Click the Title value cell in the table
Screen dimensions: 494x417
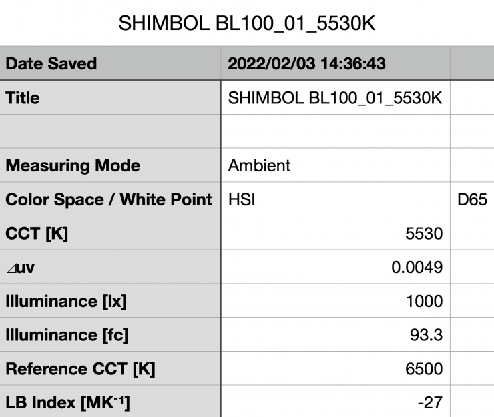335,98
